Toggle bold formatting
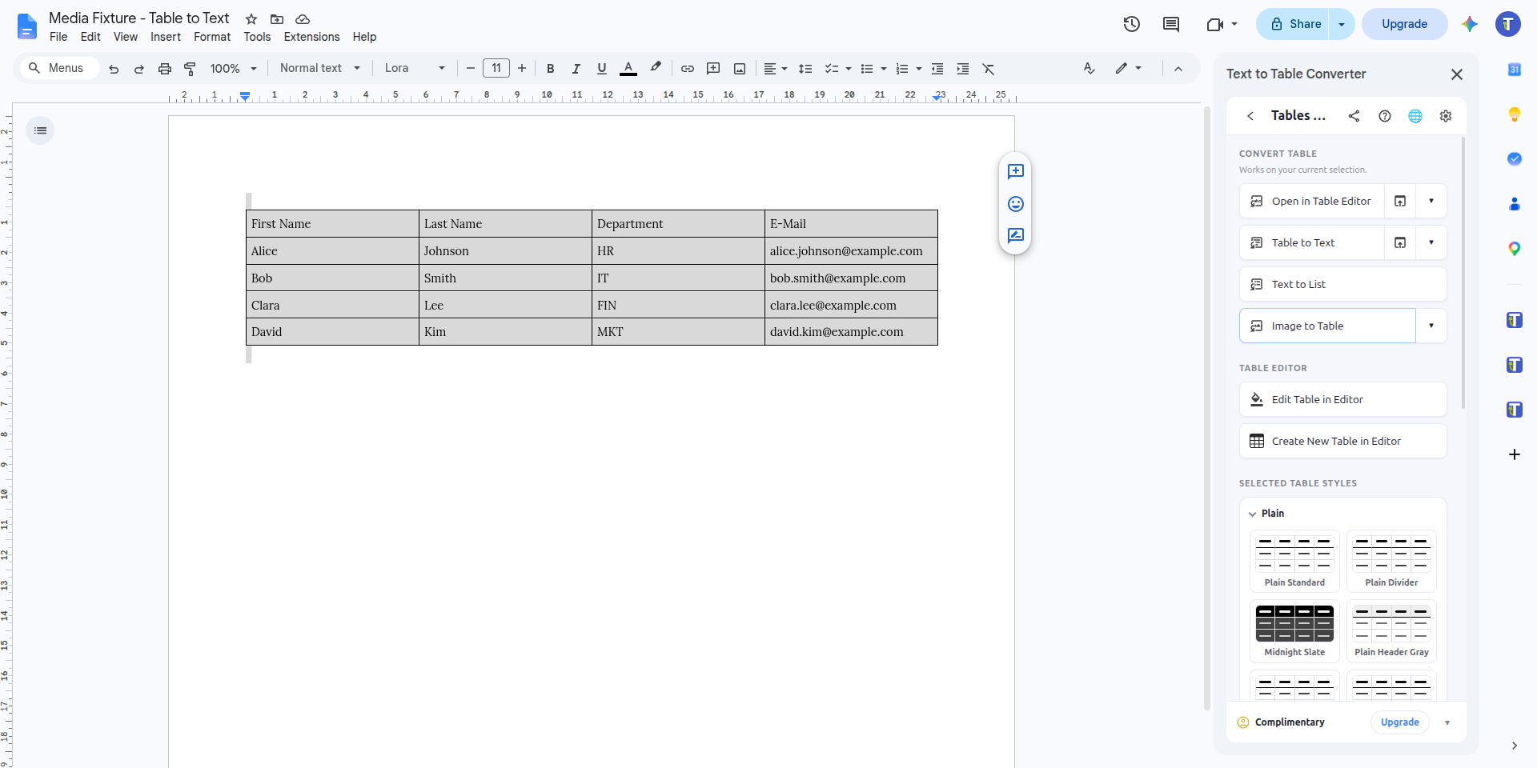 coord(550,69)
